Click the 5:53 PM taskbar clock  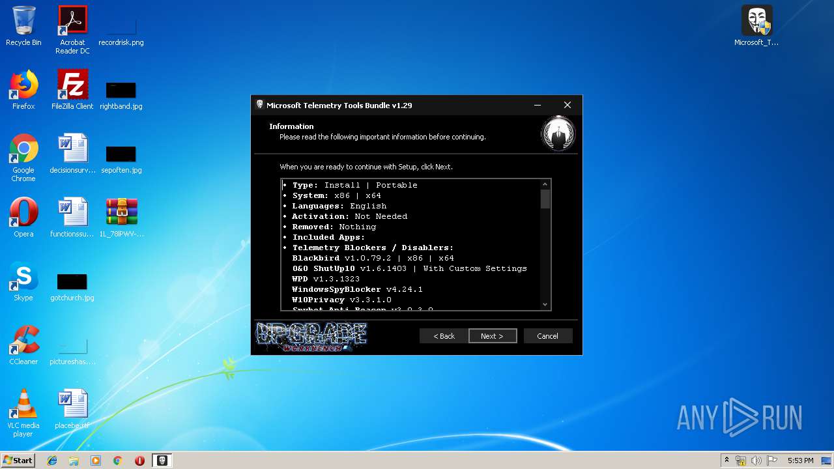pyautogui.click(x=800, y=461)
